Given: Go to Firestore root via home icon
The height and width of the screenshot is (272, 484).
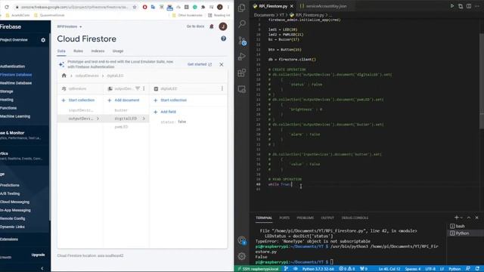Looking at the screenshot, I should click(64, 76).
